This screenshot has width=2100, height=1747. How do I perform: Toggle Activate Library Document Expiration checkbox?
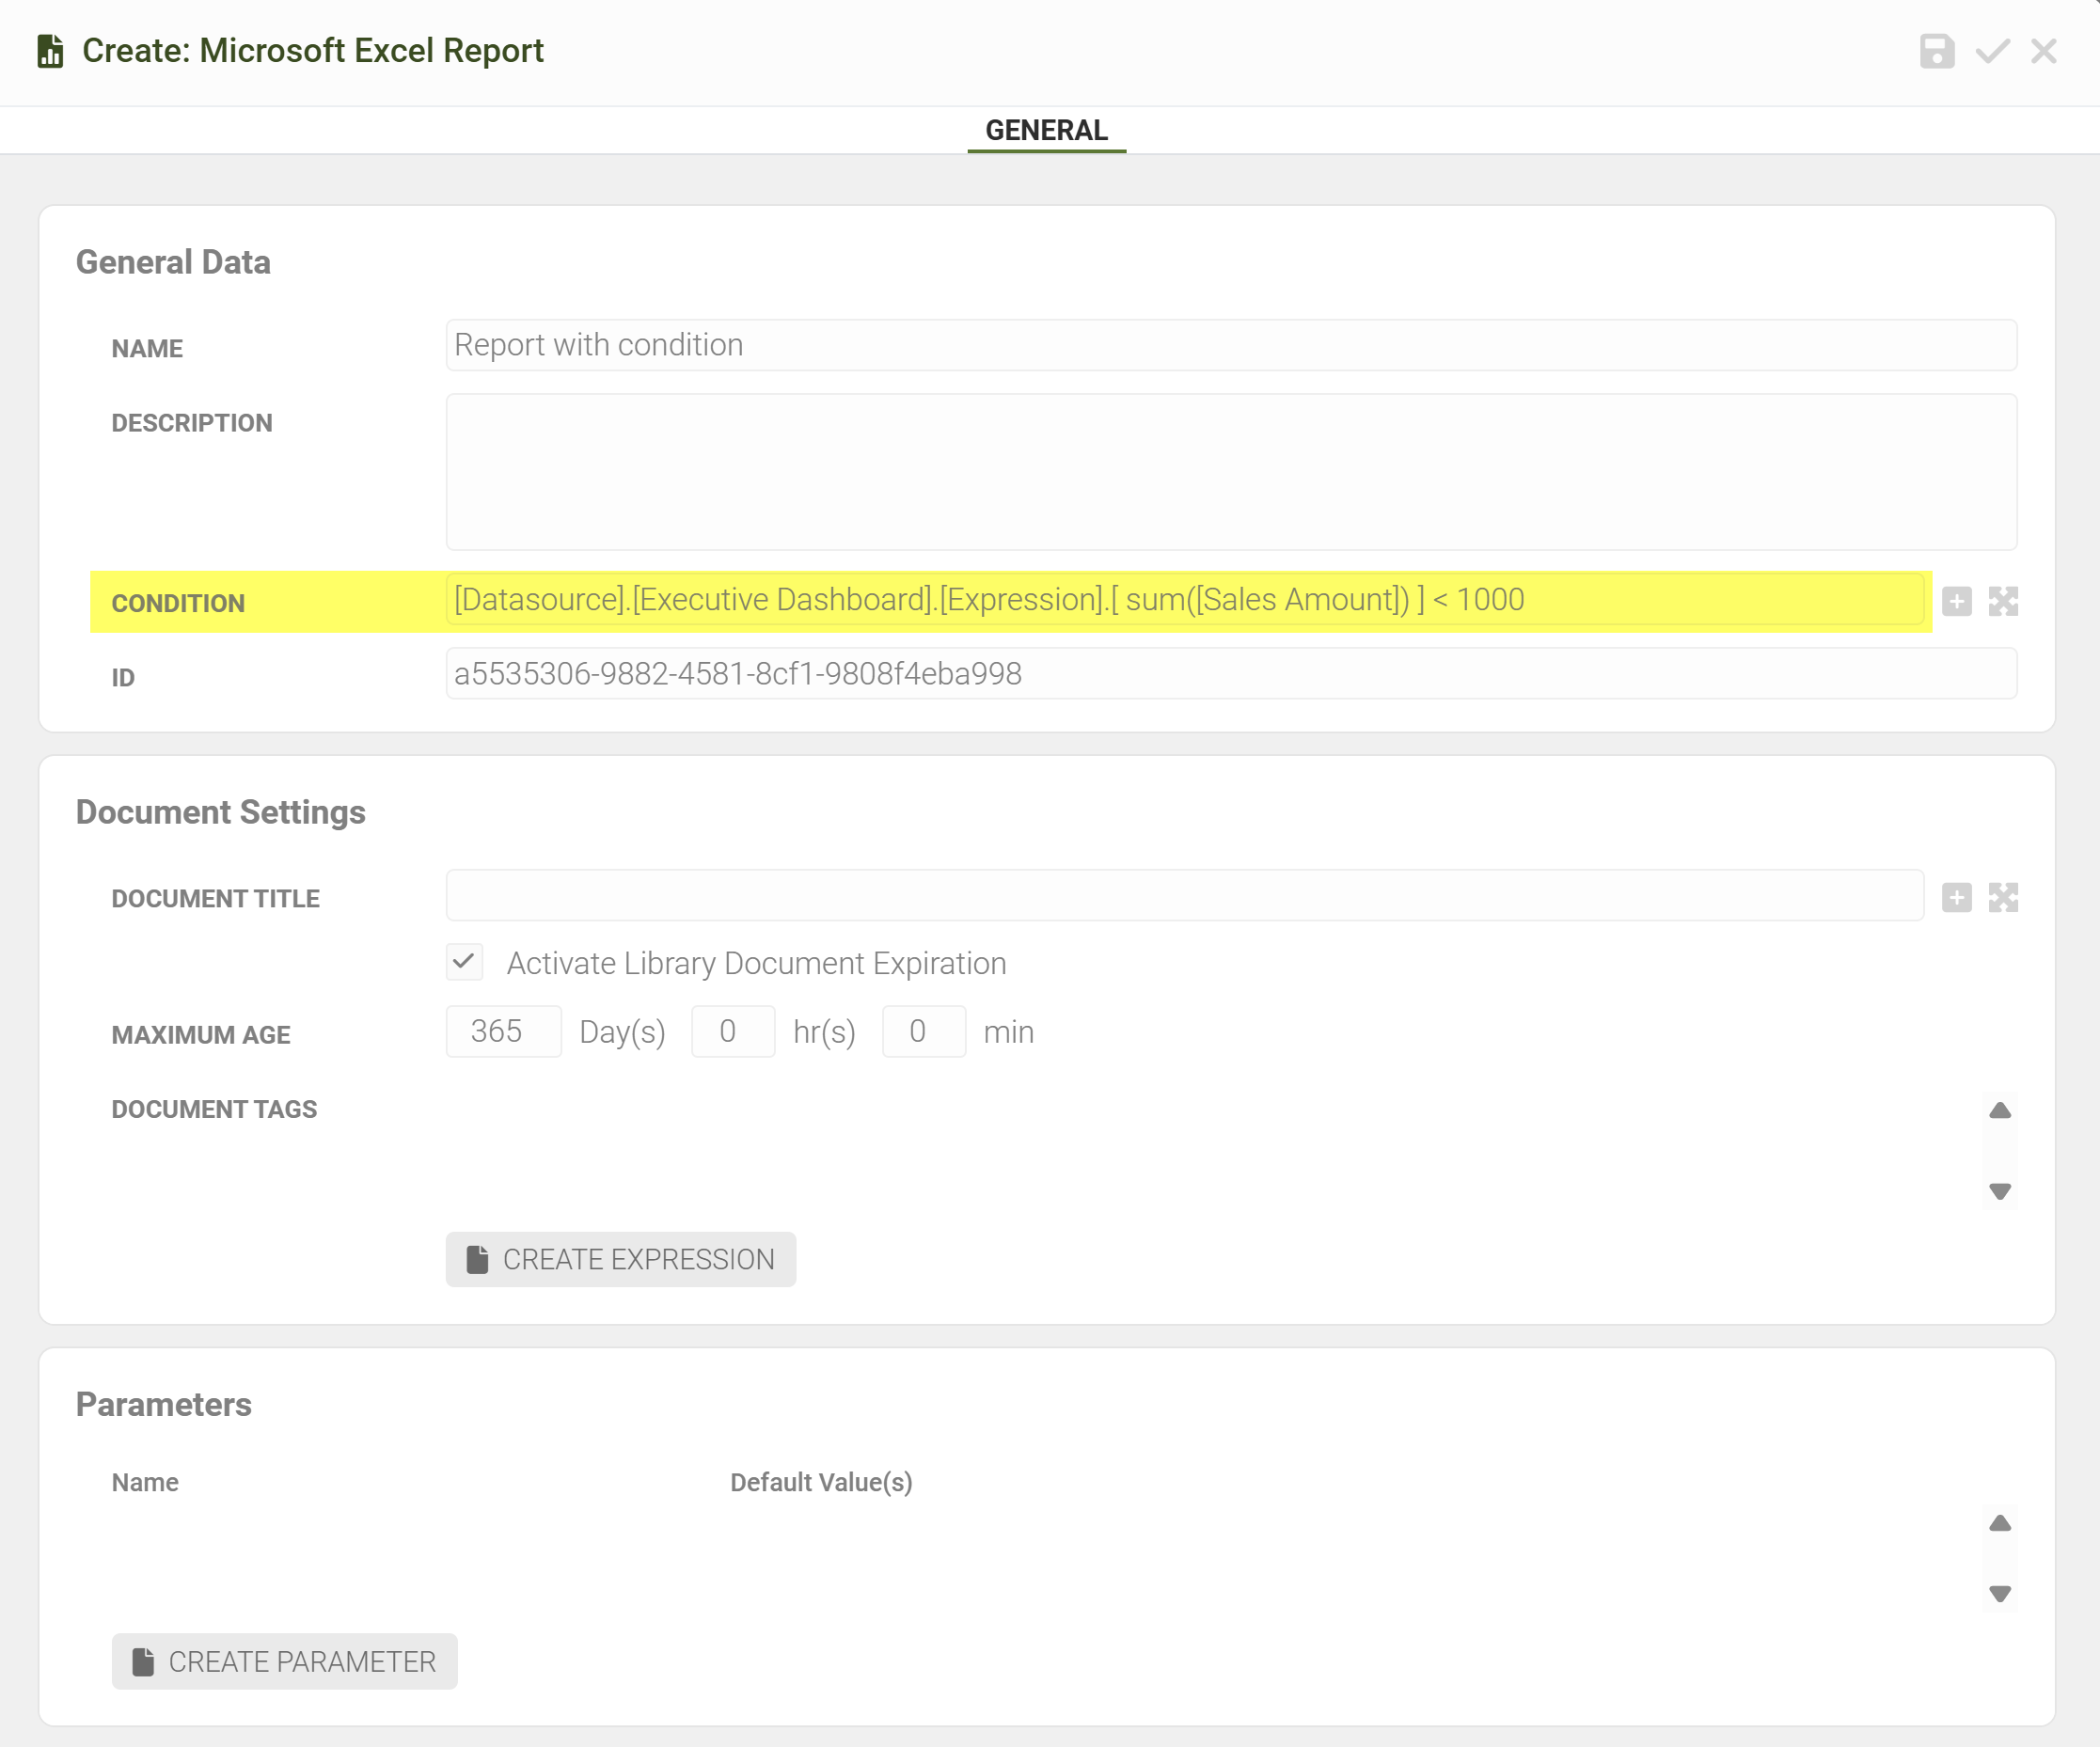(464, 962)
